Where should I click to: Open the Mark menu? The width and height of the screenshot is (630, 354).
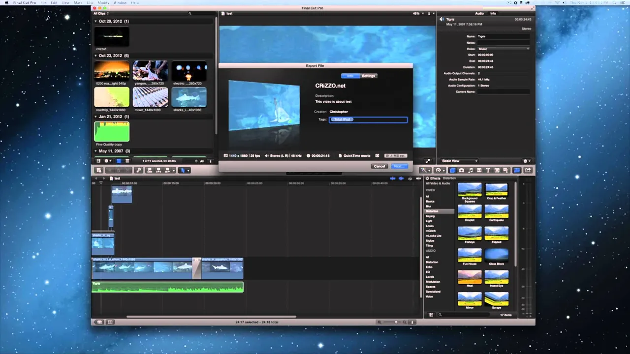78,2
